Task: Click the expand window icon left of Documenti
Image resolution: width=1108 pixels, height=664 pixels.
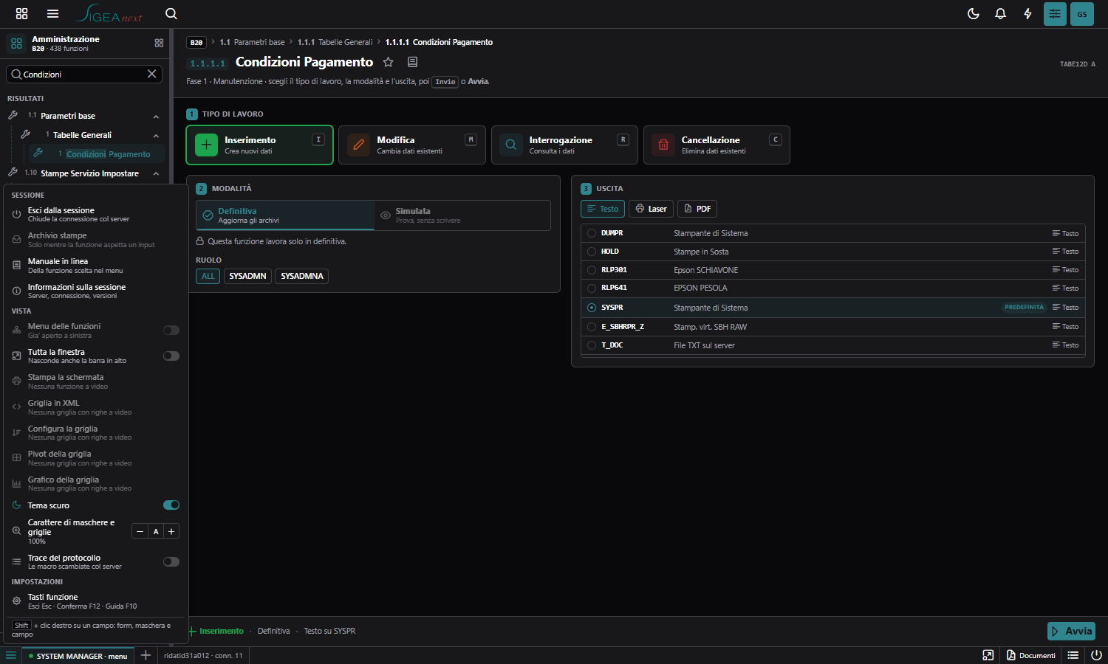Action: [x=988, y=655]
